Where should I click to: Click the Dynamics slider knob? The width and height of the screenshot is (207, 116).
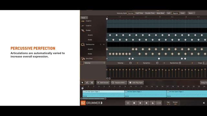(x=157, y=63)
